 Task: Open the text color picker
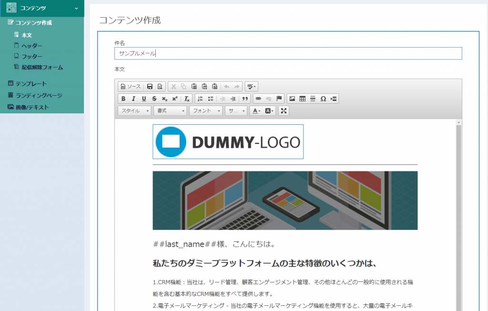[256, 110]
